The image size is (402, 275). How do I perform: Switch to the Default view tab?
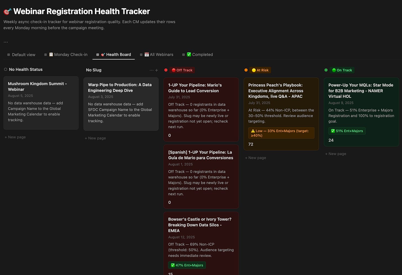click(x=21, y=55)
